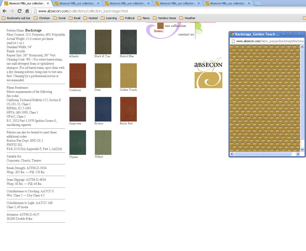Open the Political bookmarks folder
Viewport: 306px width, 251px height.
pyautogui.click(x=127, y=18)
